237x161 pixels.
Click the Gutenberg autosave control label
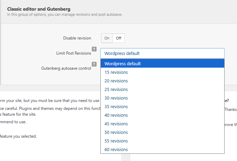click(66, 68)
